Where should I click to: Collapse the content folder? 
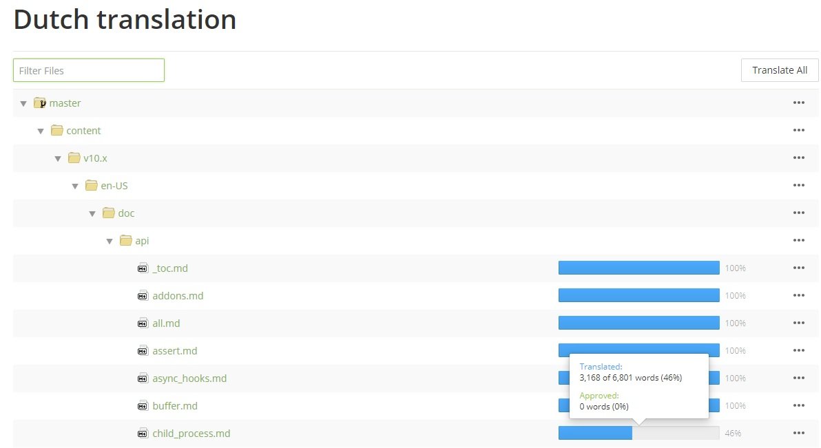(x=41, y=131)
